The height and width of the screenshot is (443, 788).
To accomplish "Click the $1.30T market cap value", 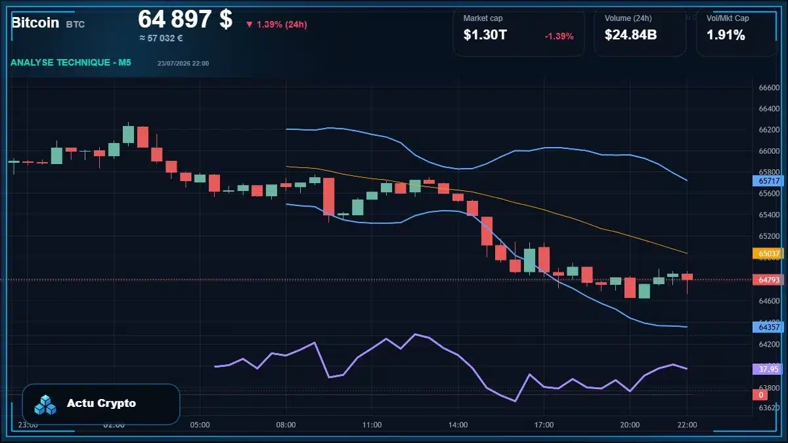I will (x=485, y=35).
